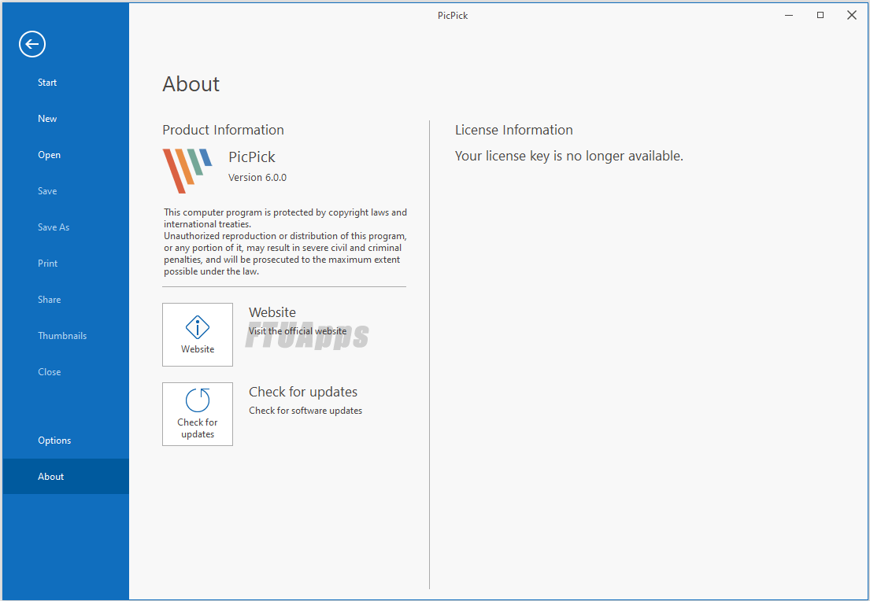Select New in the sidebar
This screenshot has width=870, height=601.
coord(65,119)
